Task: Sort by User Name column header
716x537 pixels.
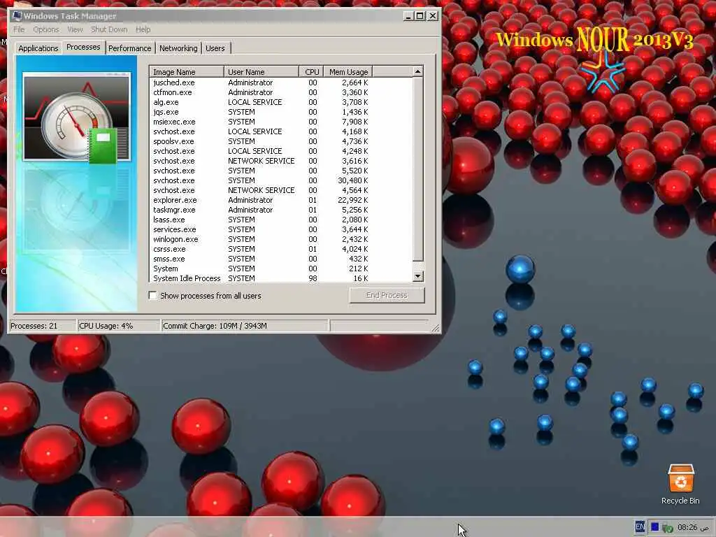Action: (262, 72)
